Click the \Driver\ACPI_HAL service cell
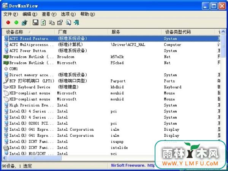Viewport: 228px width, 171px height. coord(128,44)
